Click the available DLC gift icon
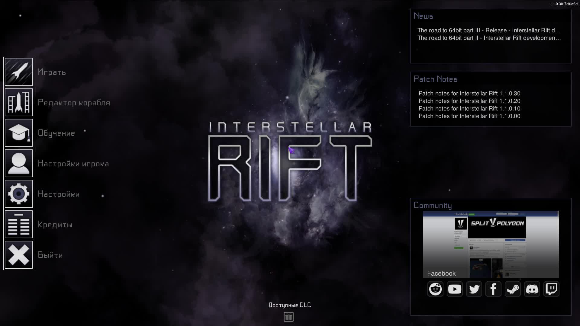This screenshot has width=580, height=326. 288,317
